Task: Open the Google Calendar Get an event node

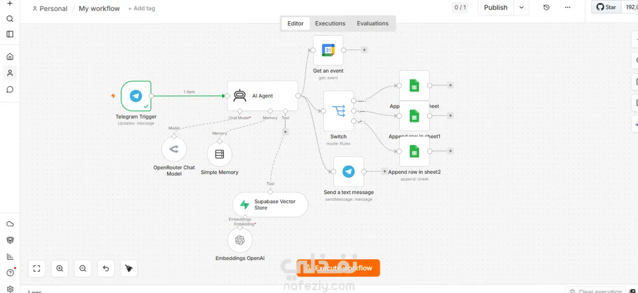Action: [x=328, y=50]
